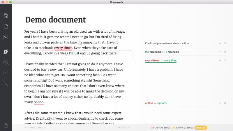233x131 pixels.
Task: Open the Home icon in sidebar
Action: 6,16
